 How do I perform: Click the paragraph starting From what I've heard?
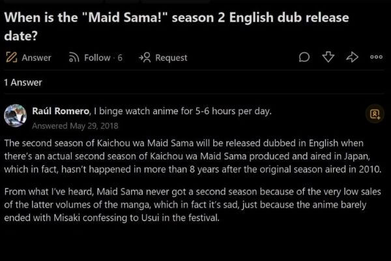195,205
